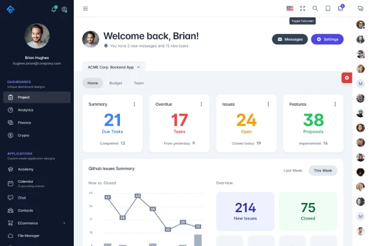Open the search magnifier icon
The width and height of the screenshot is (369, 246).
point(315,9)
